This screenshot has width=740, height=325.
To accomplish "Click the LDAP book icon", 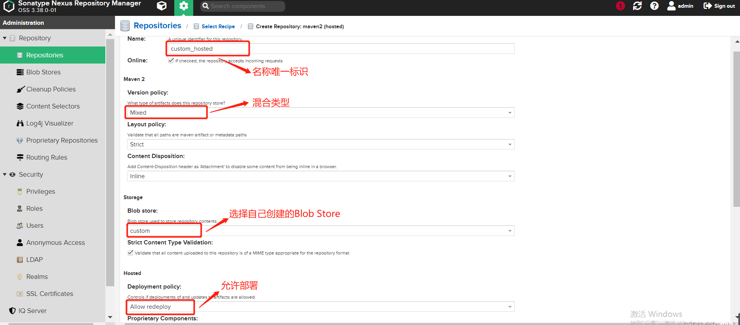I will (20, 260).
